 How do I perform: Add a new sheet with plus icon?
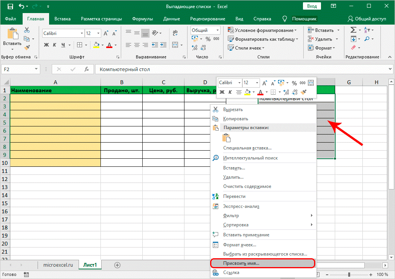(x=117, y=265)
